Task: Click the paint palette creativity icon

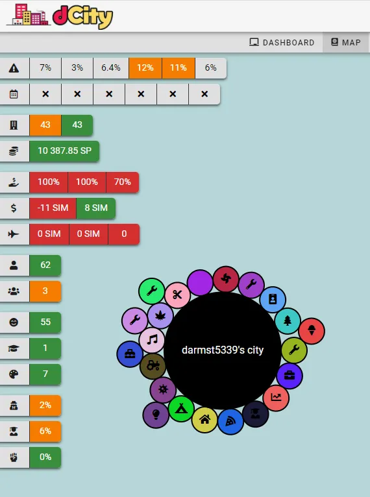Action: (14, 374)
